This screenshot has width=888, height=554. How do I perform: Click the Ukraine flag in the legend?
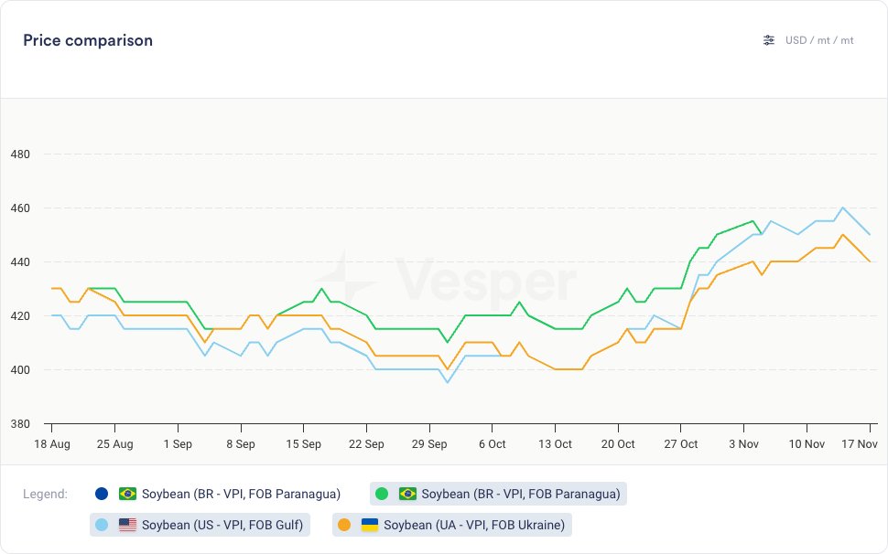(369, 525)
